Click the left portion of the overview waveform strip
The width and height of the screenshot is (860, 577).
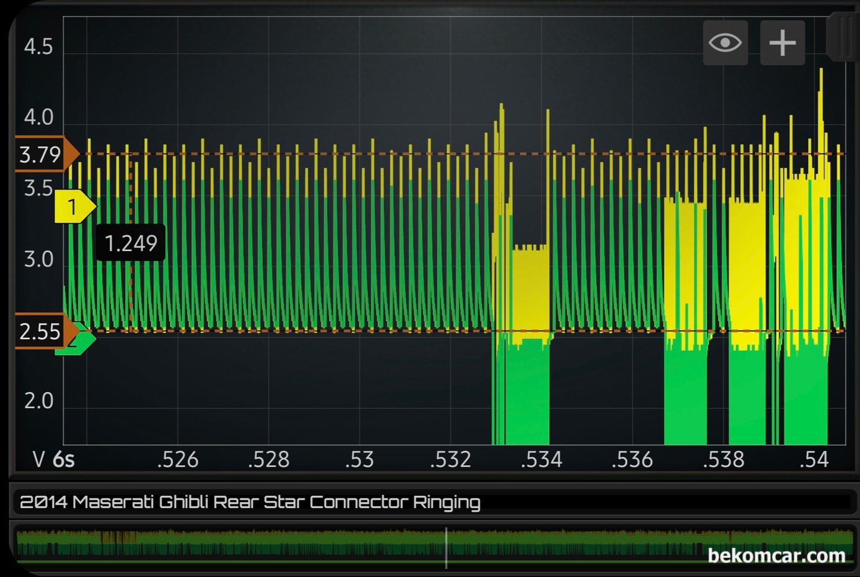click(x=145, y=546)
